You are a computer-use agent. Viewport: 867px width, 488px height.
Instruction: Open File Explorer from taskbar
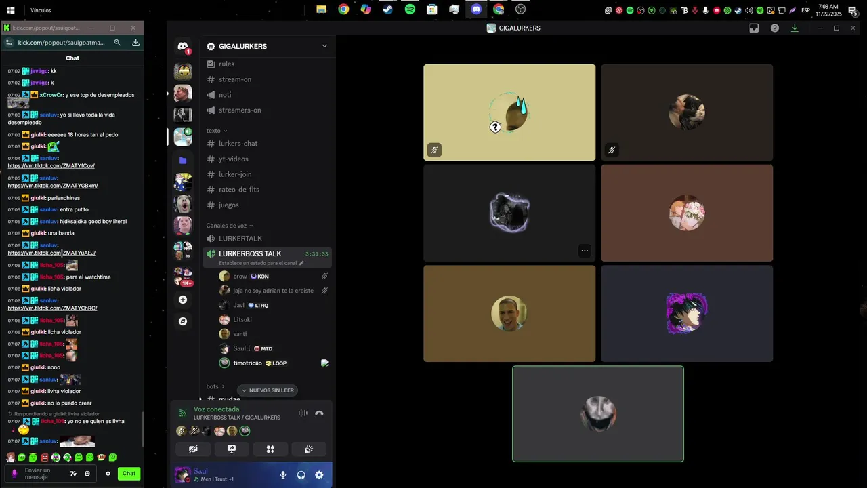tap(321, 9)
